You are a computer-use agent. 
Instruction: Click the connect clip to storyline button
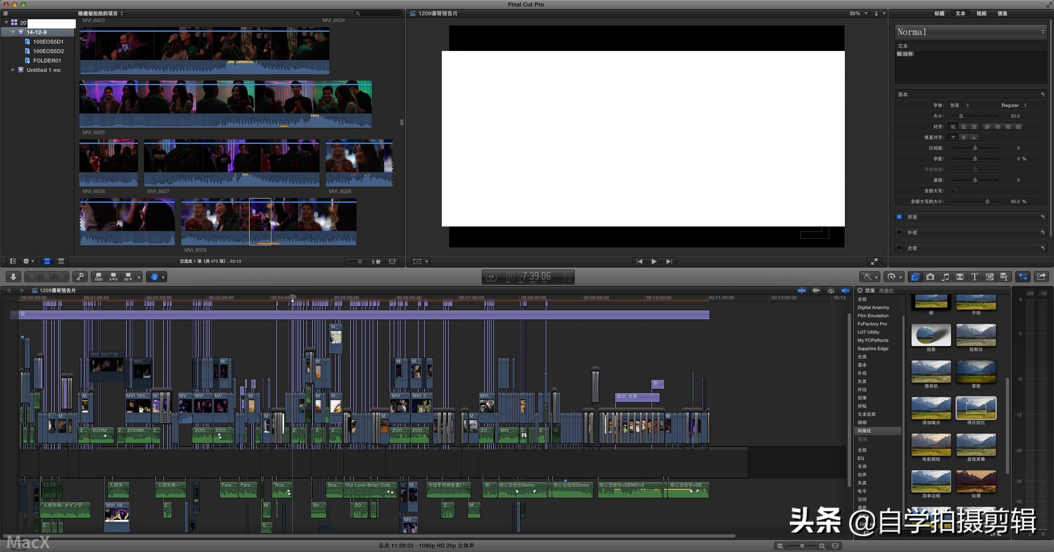pyautogui.click(x=98, y=277)
